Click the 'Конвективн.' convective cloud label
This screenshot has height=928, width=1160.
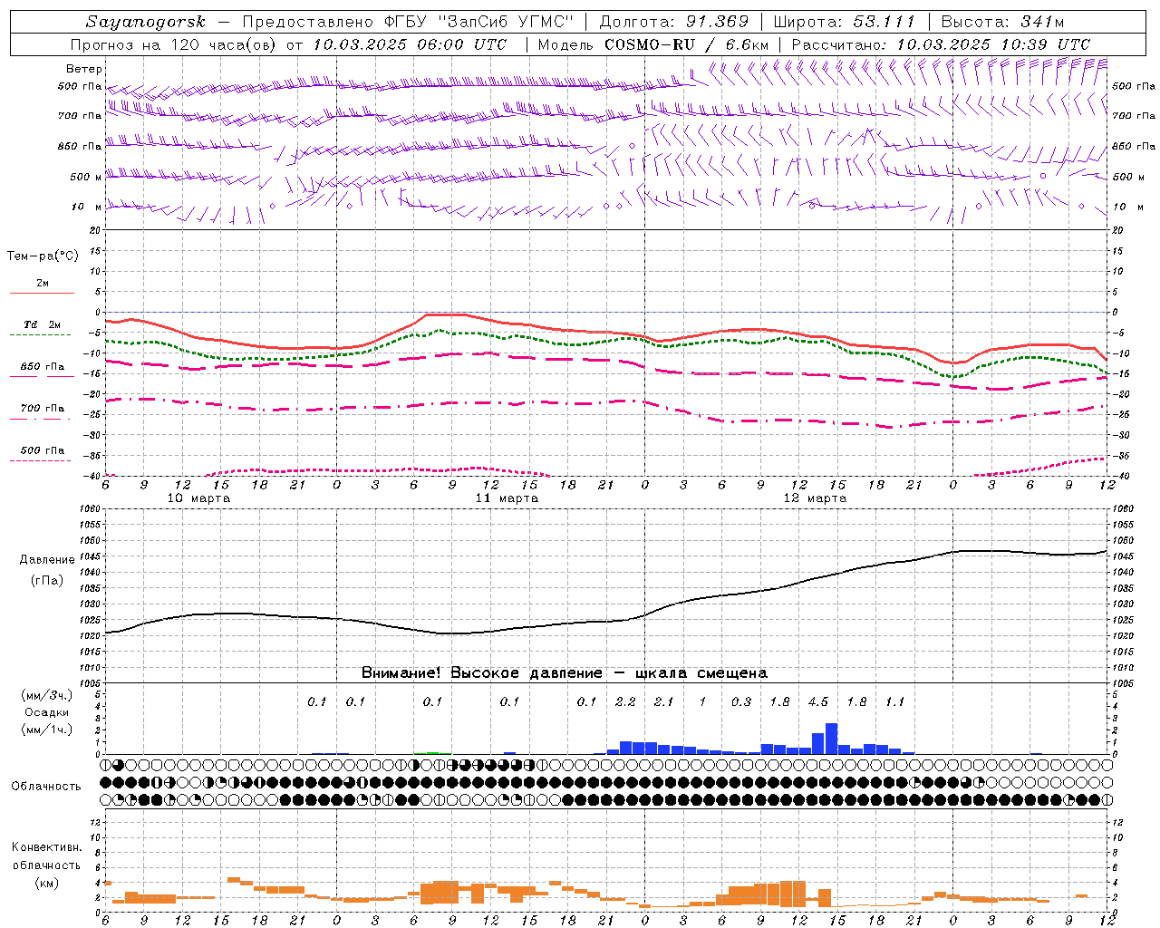coord(47,847)
